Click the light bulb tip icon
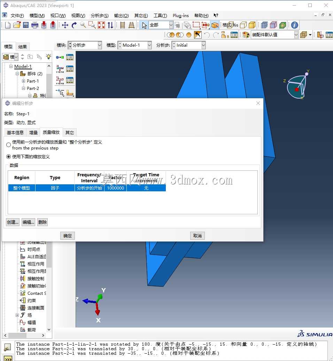 click(48, 57)
